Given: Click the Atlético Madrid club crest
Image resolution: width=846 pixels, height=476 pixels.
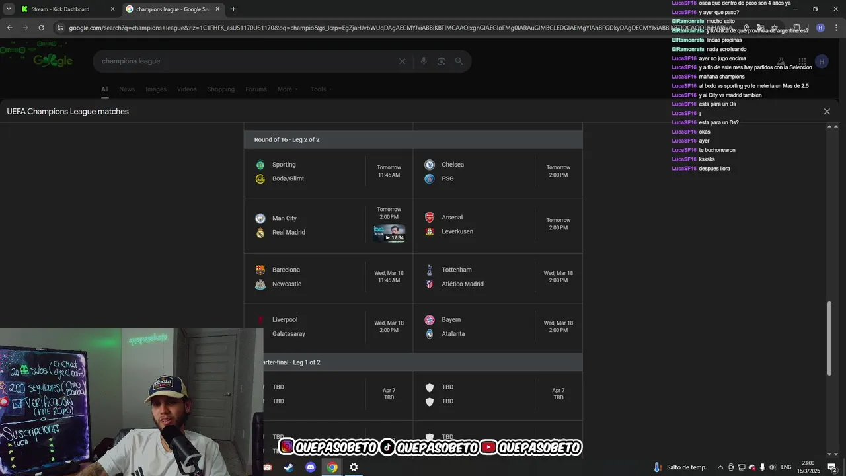Looking at the screenshot, I should 430,284.
